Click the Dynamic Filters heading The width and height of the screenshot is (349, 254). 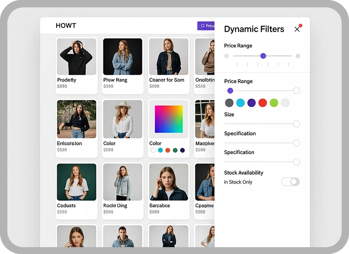(x=254, y=29)
